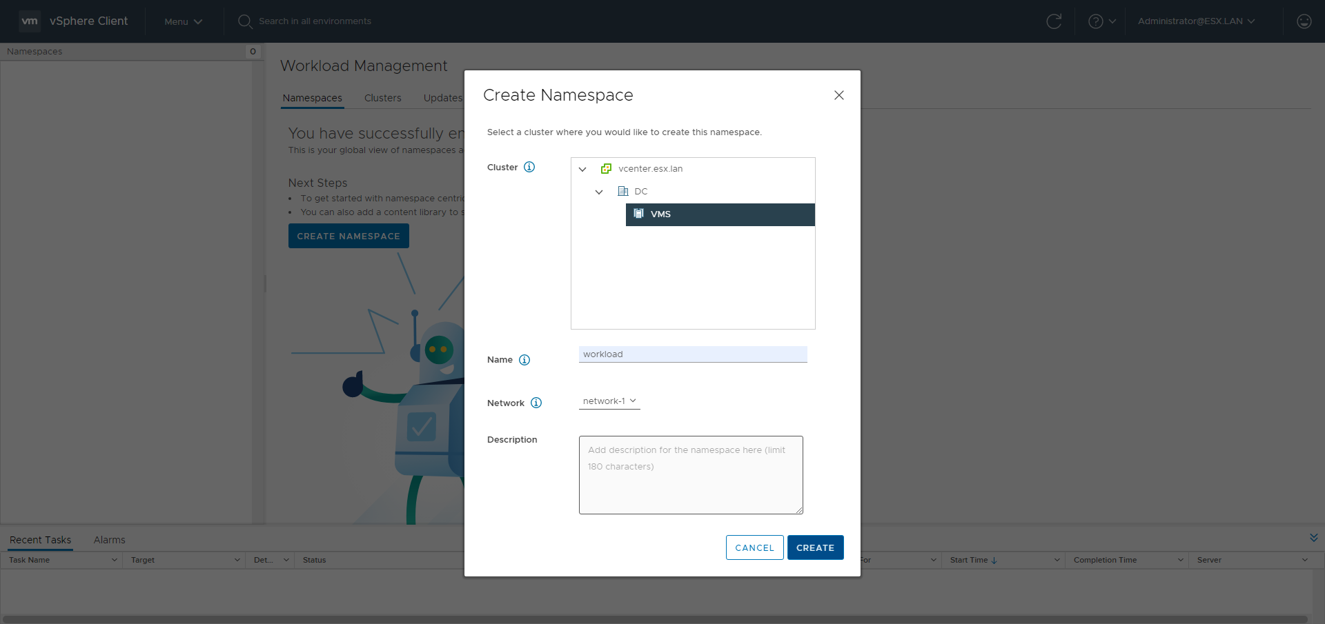Click the namespace Name input field
This screenshot has height=624, width=1325.
tap(692, 354)
